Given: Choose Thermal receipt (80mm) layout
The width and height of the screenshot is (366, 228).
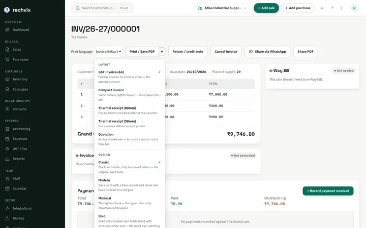Looking at the screenshot, I should [x=130, y=110].
